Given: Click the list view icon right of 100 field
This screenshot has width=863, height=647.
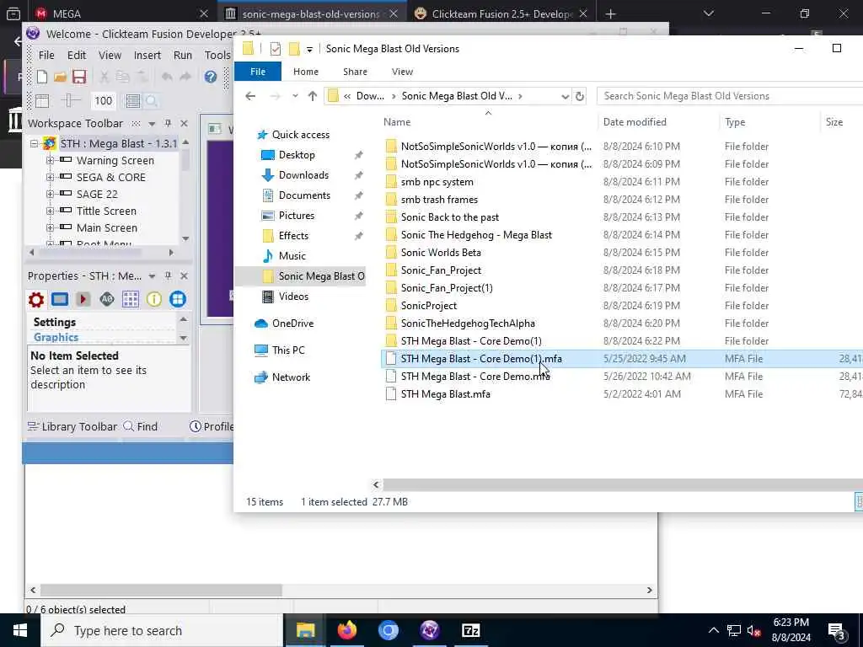Looking at the screenshot, I should (132, 101).
